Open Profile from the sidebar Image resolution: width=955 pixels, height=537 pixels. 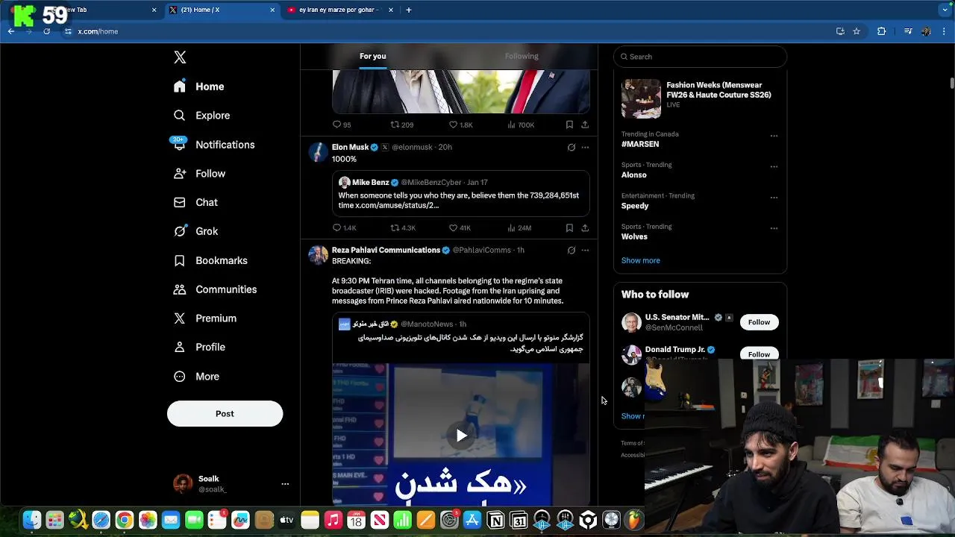tap(199, 348)
